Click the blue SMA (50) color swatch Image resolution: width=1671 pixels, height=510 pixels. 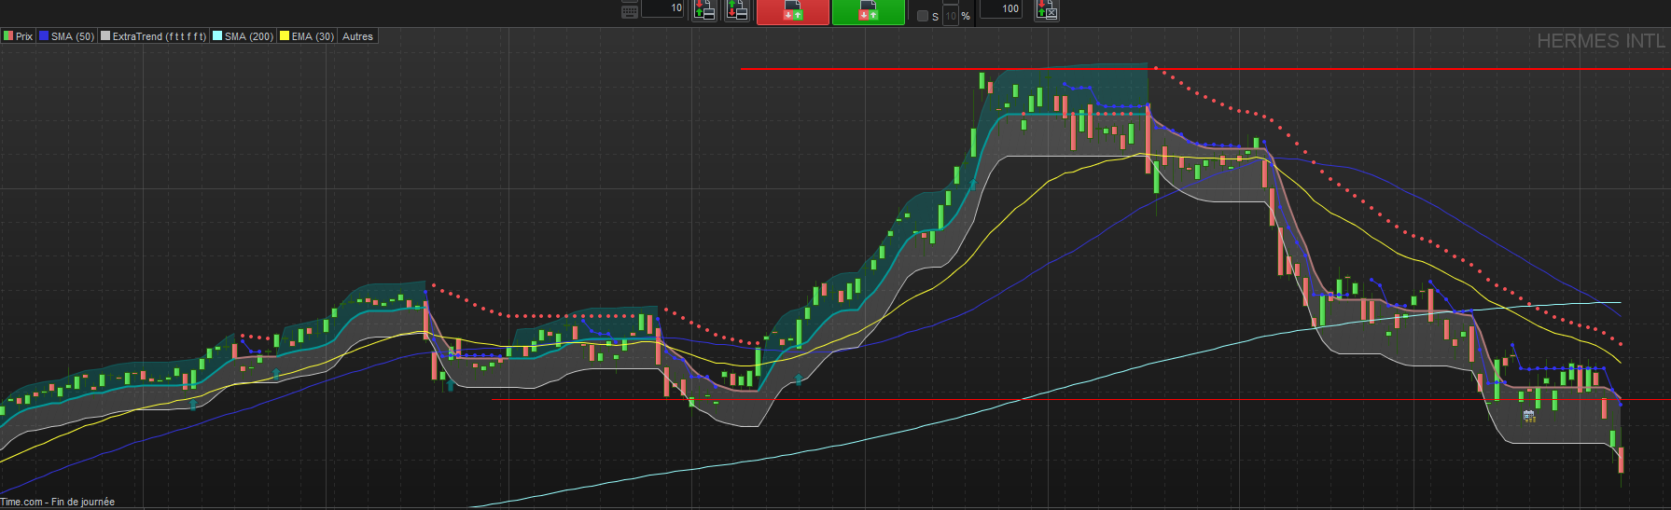(x=43, y=36)
